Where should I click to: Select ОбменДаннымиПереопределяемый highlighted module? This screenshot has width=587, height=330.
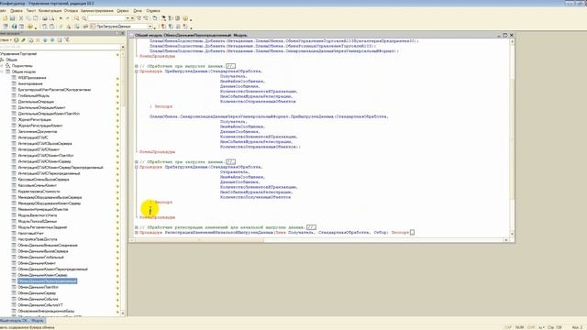pos(47,281)
